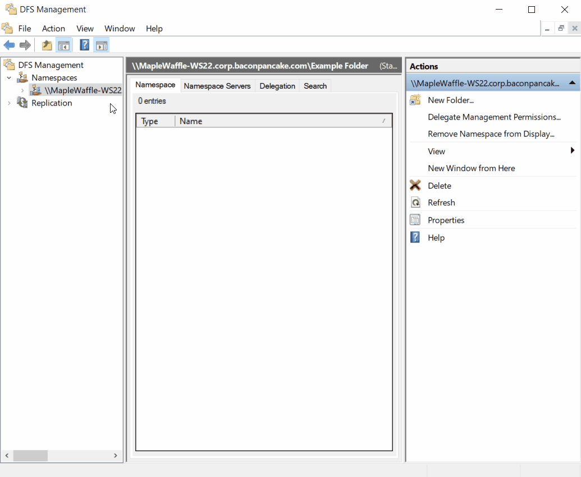Click the Properties icon in Actions pane
Screen dimensions: 581x477
coord(415,220)
